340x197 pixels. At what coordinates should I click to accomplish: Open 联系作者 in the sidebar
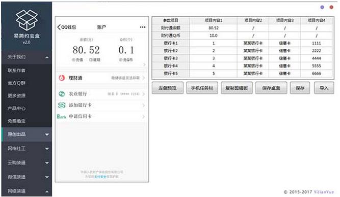(x=16, y=71)
